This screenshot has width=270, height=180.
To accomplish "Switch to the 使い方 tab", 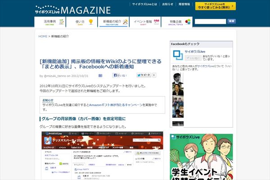I will coord(81,22).
